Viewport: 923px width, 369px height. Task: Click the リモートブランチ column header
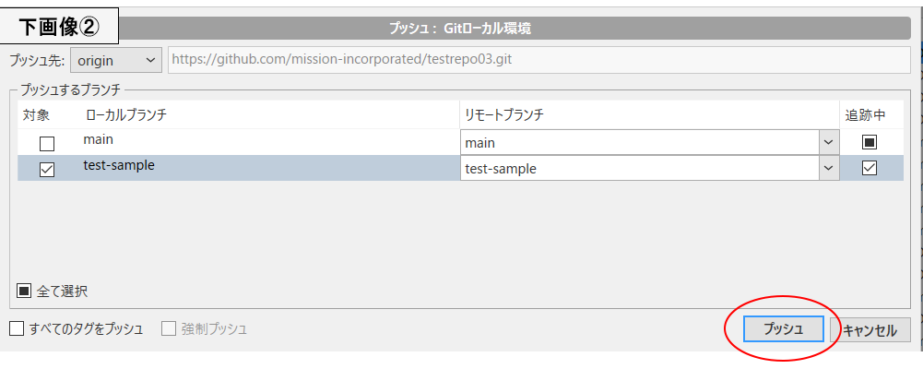(x=504, y=114)
